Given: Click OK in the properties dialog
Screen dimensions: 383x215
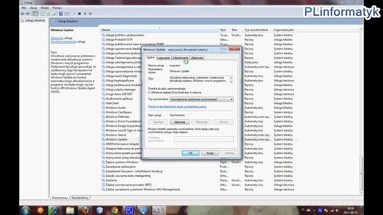Looking at the screenshot, I should point(190,153).
